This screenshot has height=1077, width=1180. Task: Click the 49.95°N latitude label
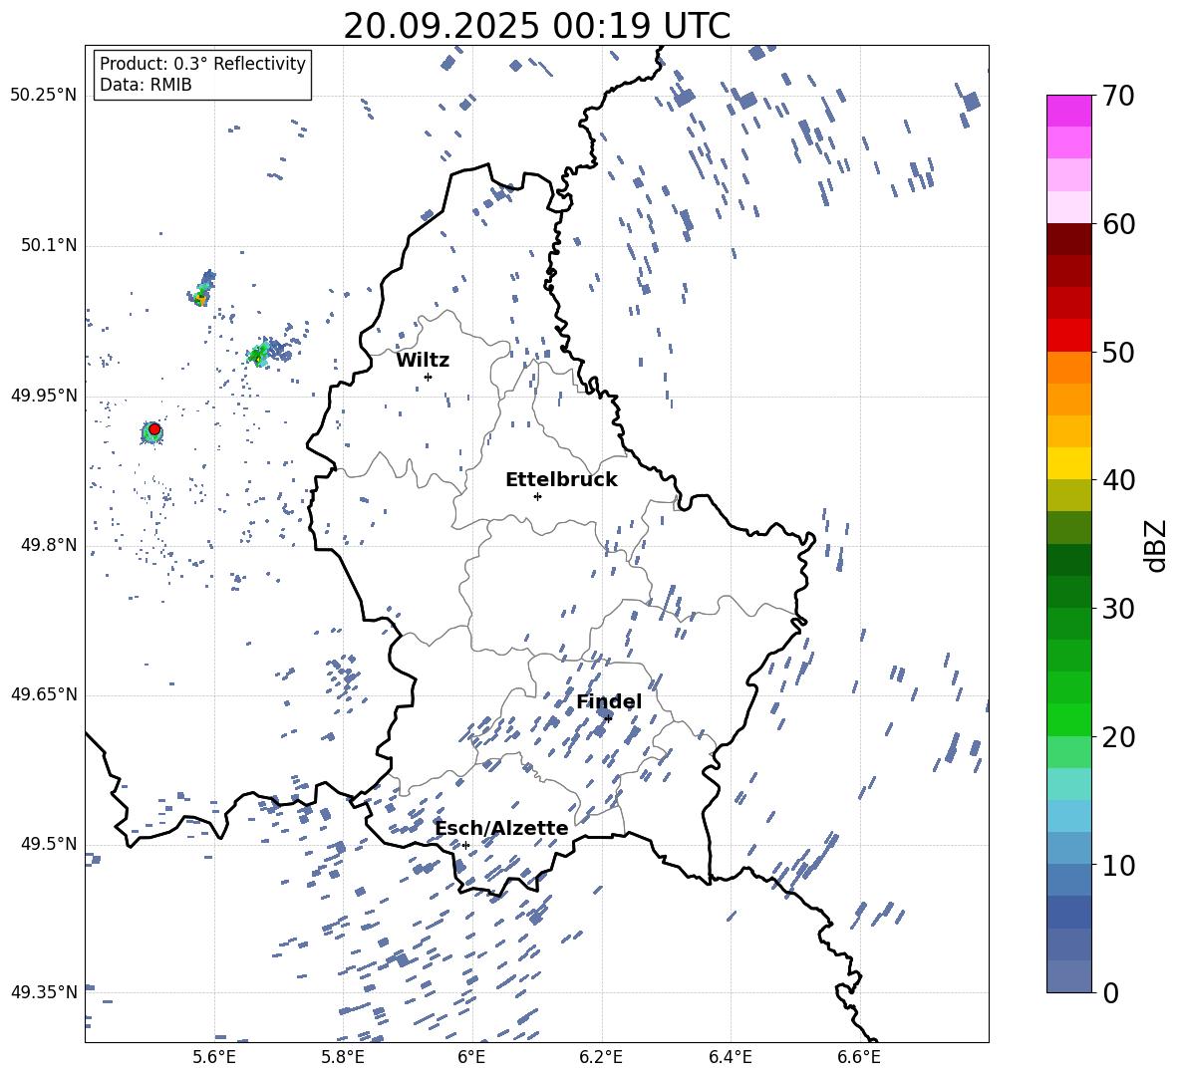[x=44, y=396]
